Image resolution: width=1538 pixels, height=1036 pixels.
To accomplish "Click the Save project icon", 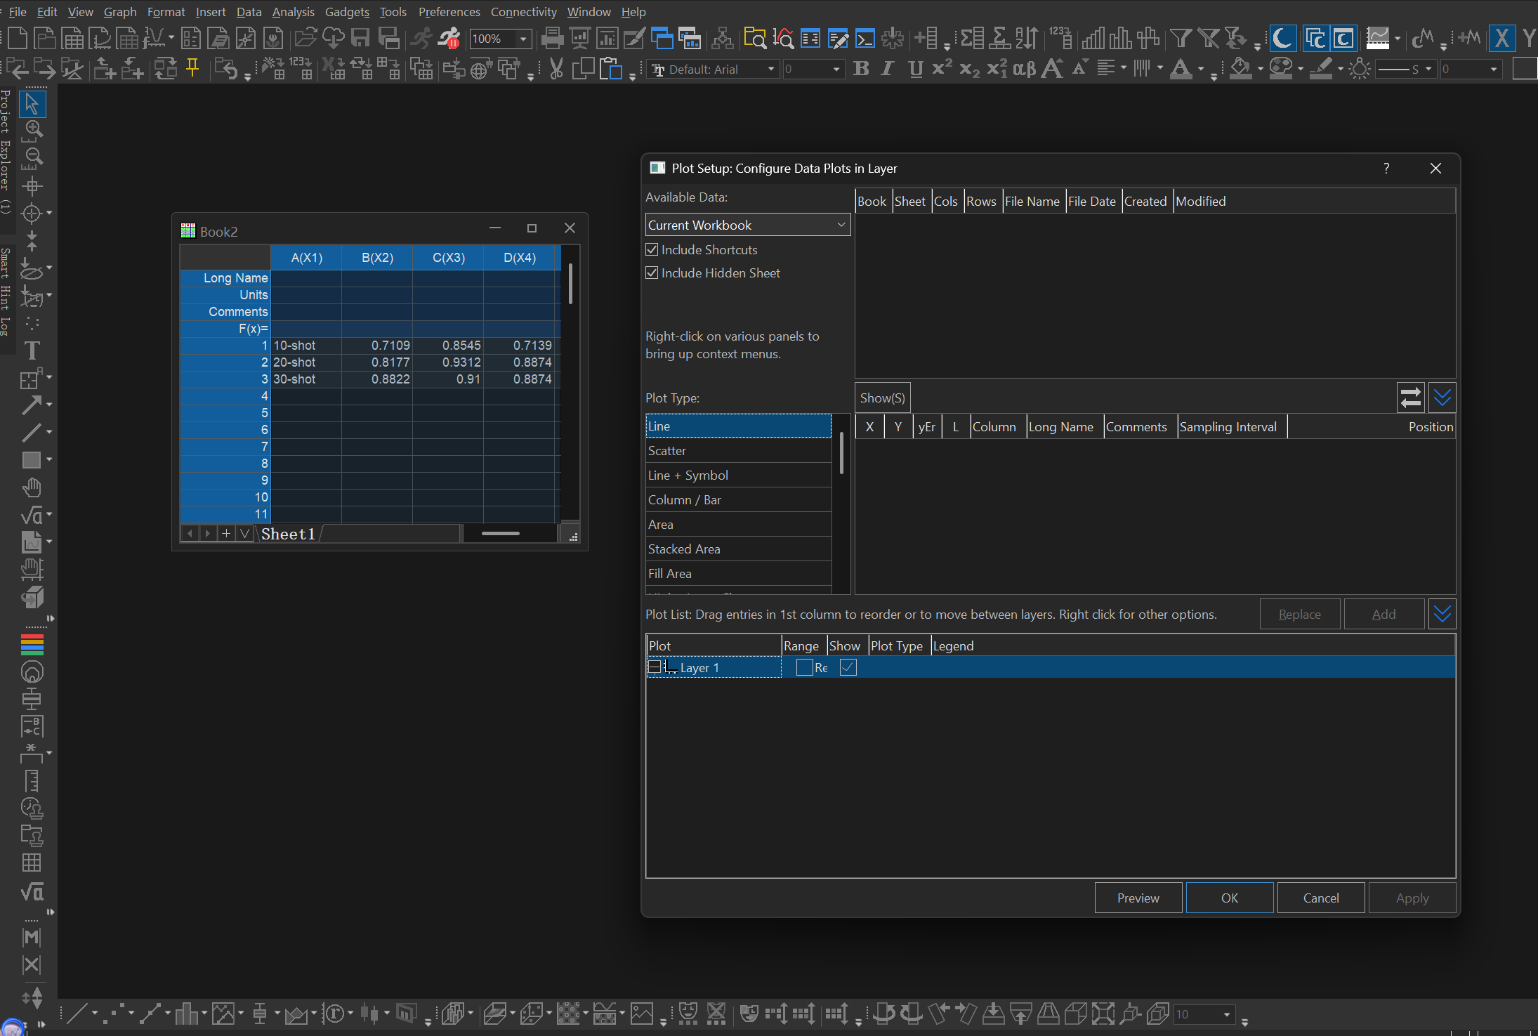I will pyautogui.click(x=360, y=38).
